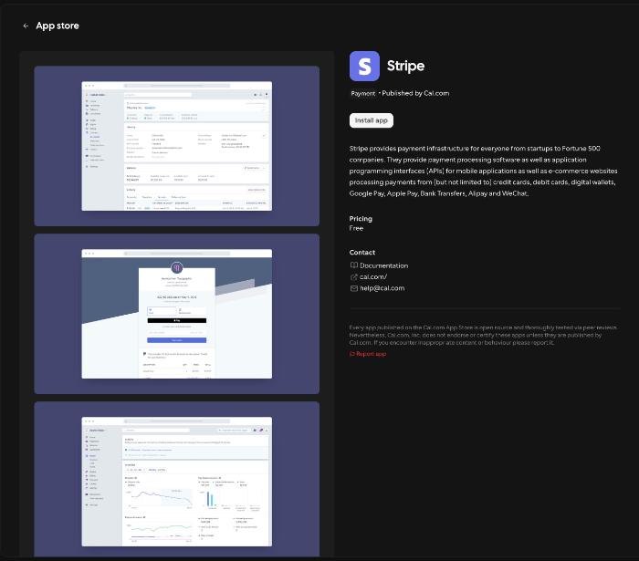Click the Stripe app title

(405, 66)
